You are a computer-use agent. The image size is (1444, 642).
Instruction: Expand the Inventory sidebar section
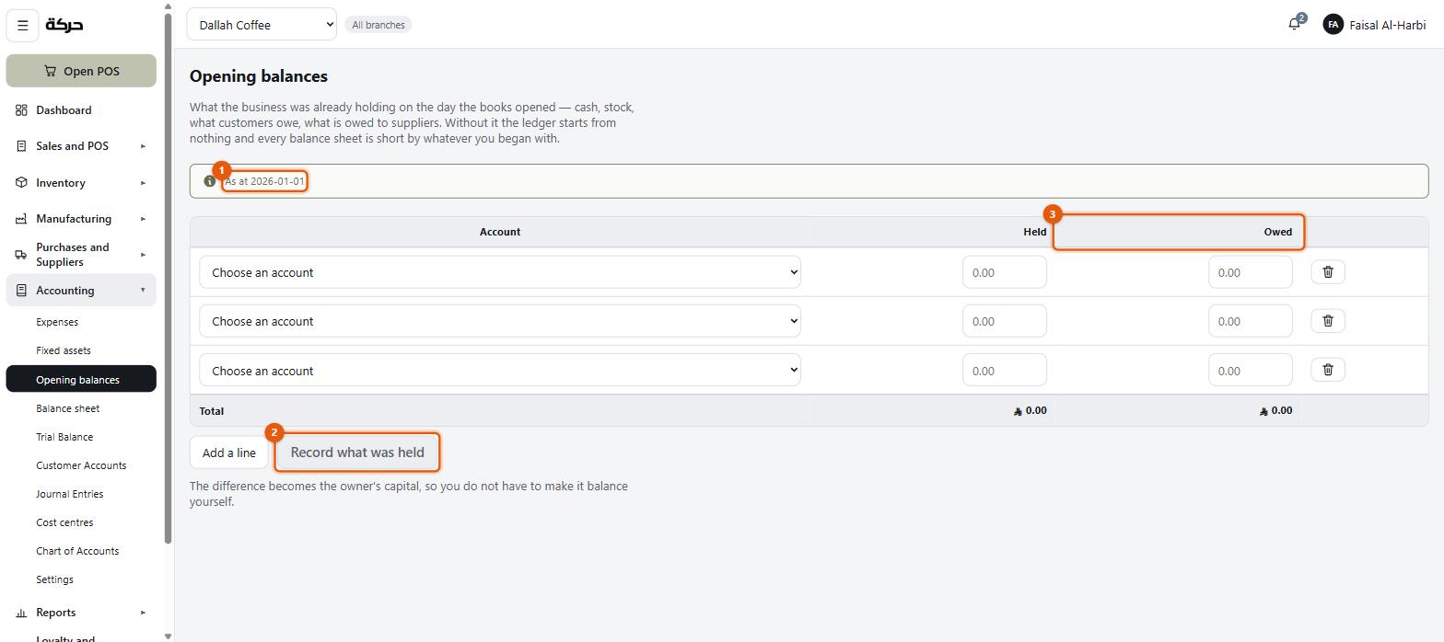tap(81, 182)
